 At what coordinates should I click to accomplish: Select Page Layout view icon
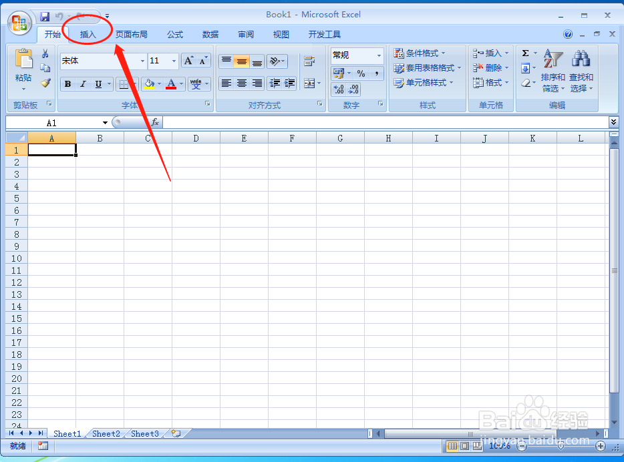coord(464,446)
